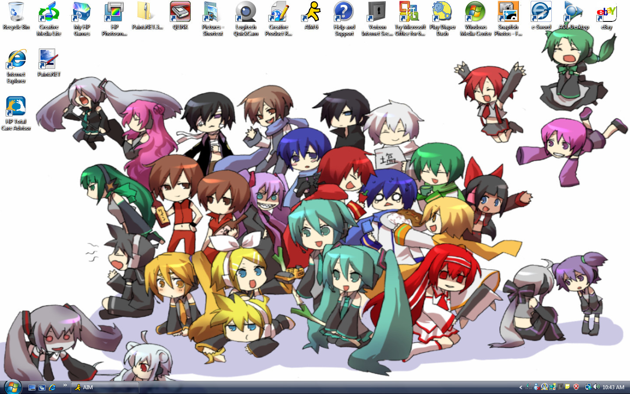
Task: Select the Pictures - Shortcut icon
Action: pos(213,19)
